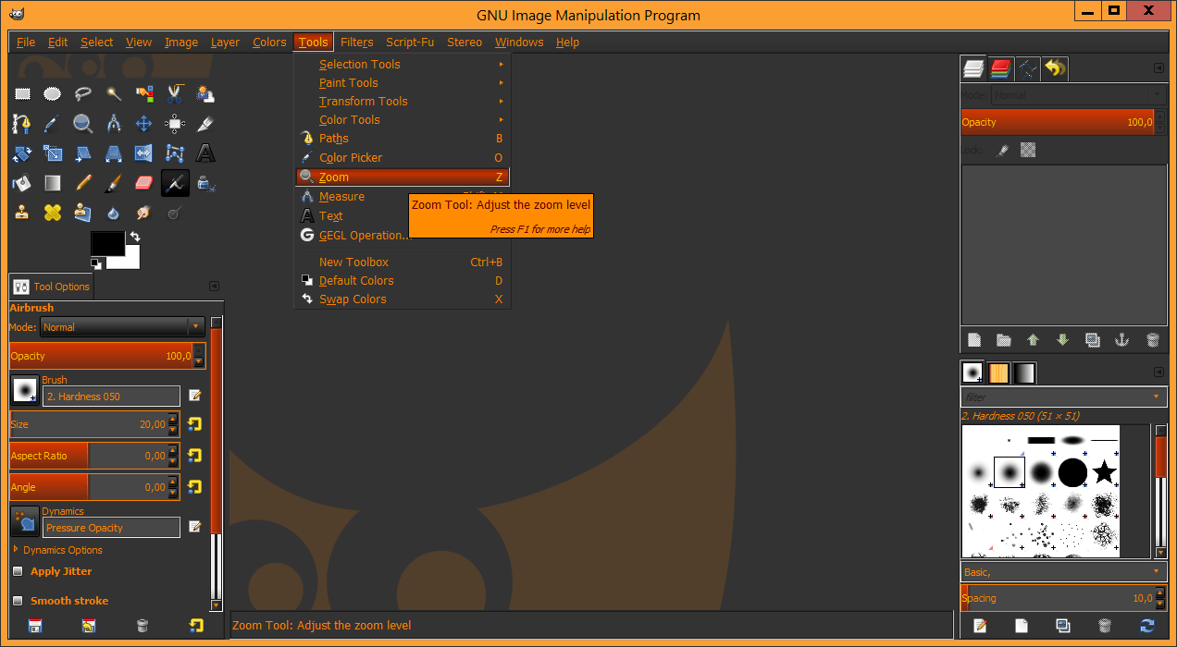Choose Default Colors menu entry
This screenshot has height=647, width=1177.
pyautogui.click(x=403, y=281)
